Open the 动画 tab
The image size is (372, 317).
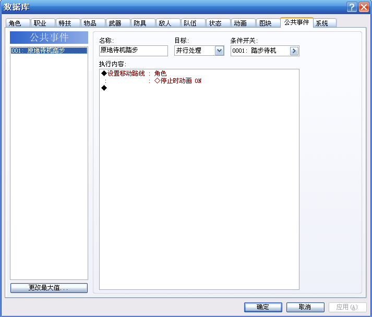(243, 23)
